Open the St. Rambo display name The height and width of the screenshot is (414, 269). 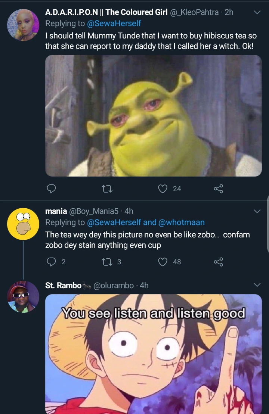[63, 286]
